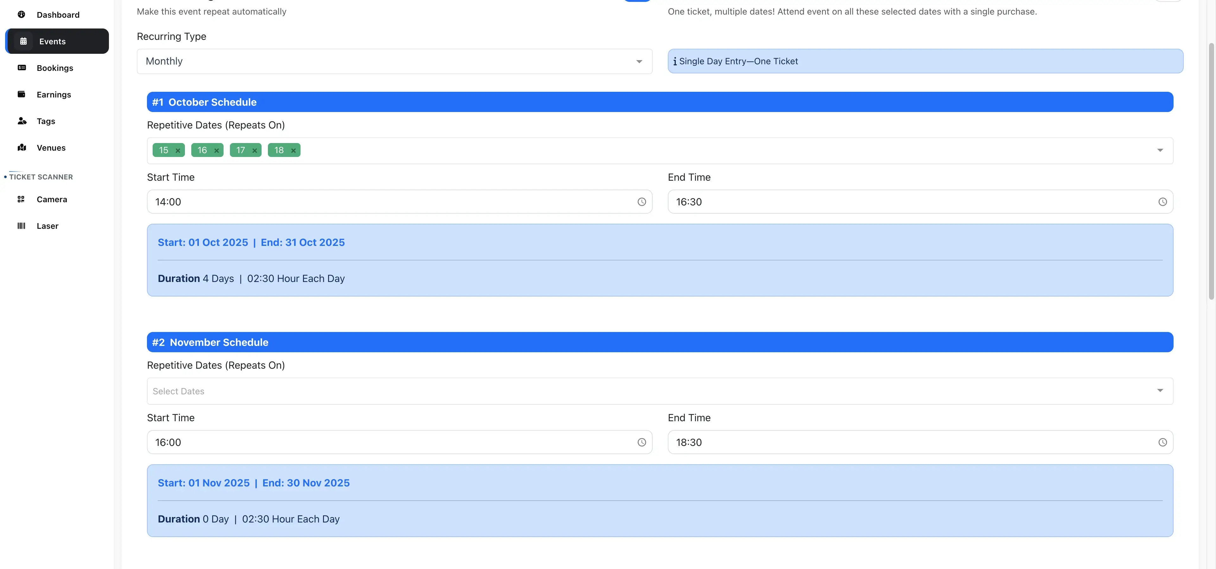Open the Dashboard from the sidebar
This screenshot has height=569, width=1216.
(x=22, y=15)
